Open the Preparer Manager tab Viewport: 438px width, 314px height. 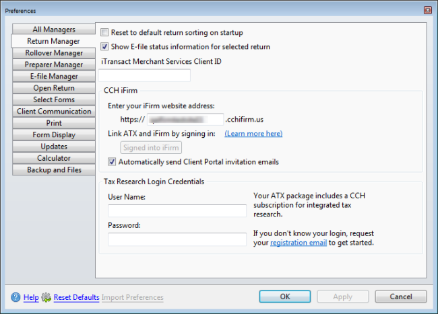54,65
